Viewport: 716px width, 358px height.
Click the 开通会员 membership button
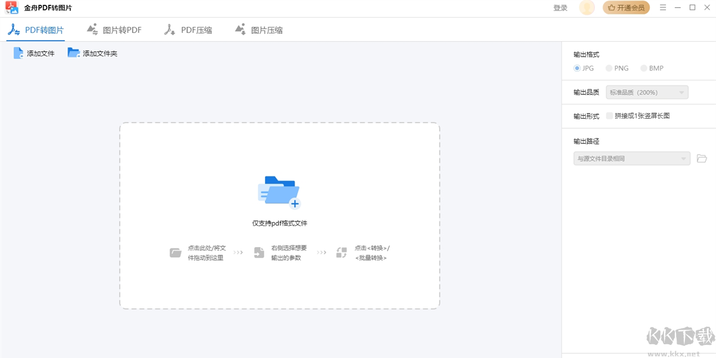click(626, 8)
